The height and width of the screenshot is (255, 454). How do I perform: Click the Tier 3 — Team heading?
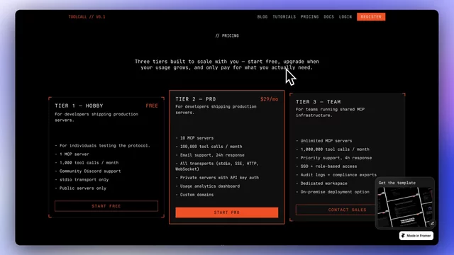coord(319,102)
